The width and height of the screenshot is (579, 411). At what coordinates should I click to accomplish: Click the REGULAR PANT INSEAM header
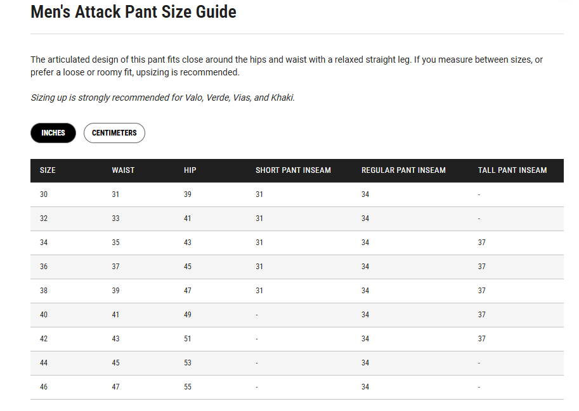pyautogui.click(x=403, y=170)
